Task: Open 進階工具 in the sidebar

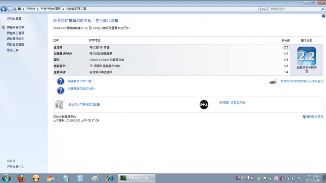Action: pos(13,50)
